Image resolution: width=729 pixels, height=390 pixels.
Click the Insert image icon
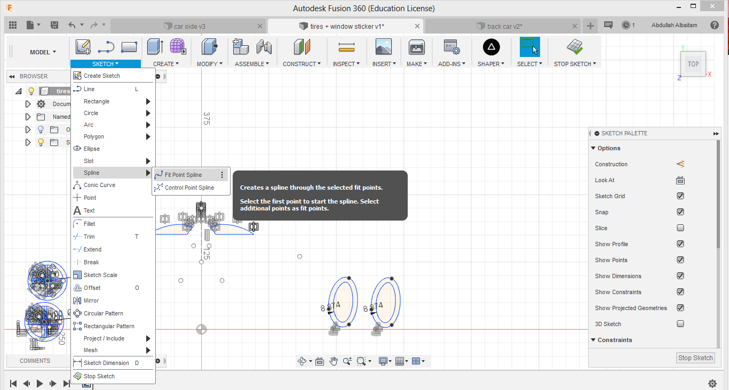tap(384, 47)
